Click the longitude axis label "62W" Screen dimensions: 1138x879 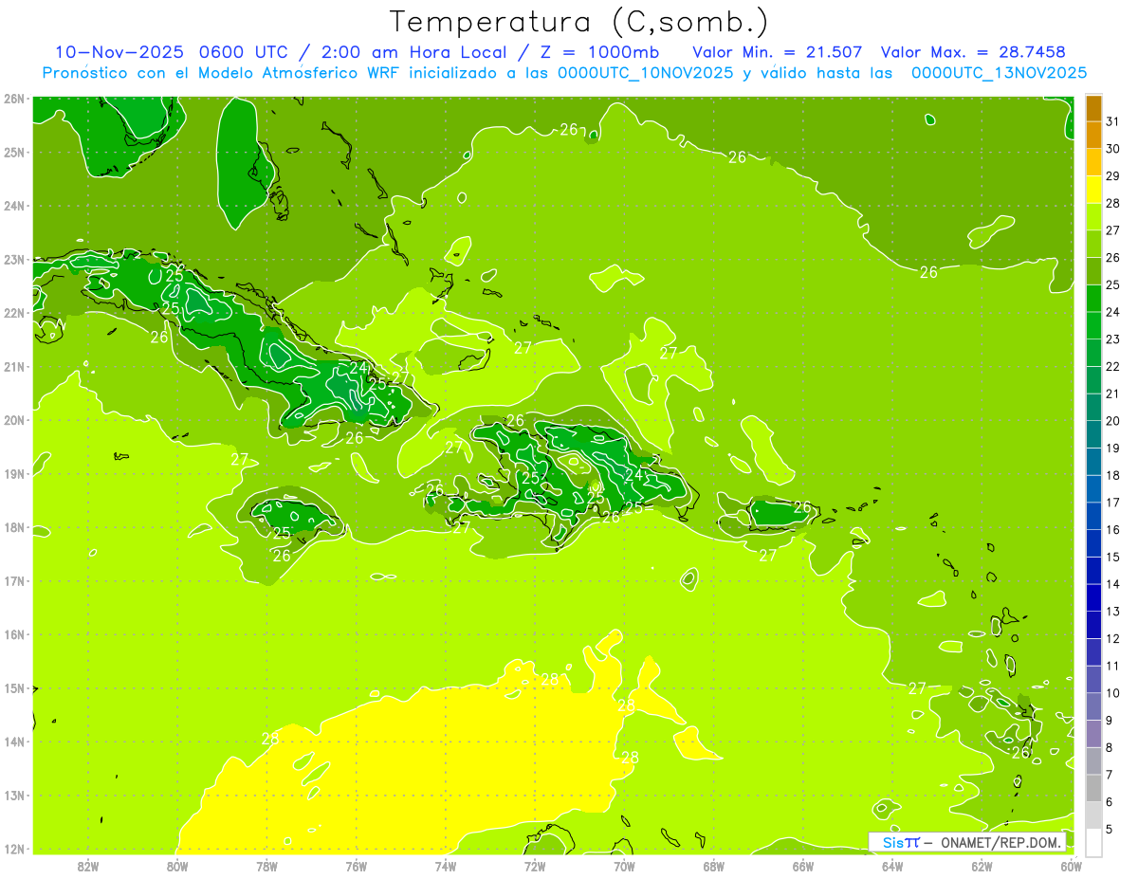point(982,866)
